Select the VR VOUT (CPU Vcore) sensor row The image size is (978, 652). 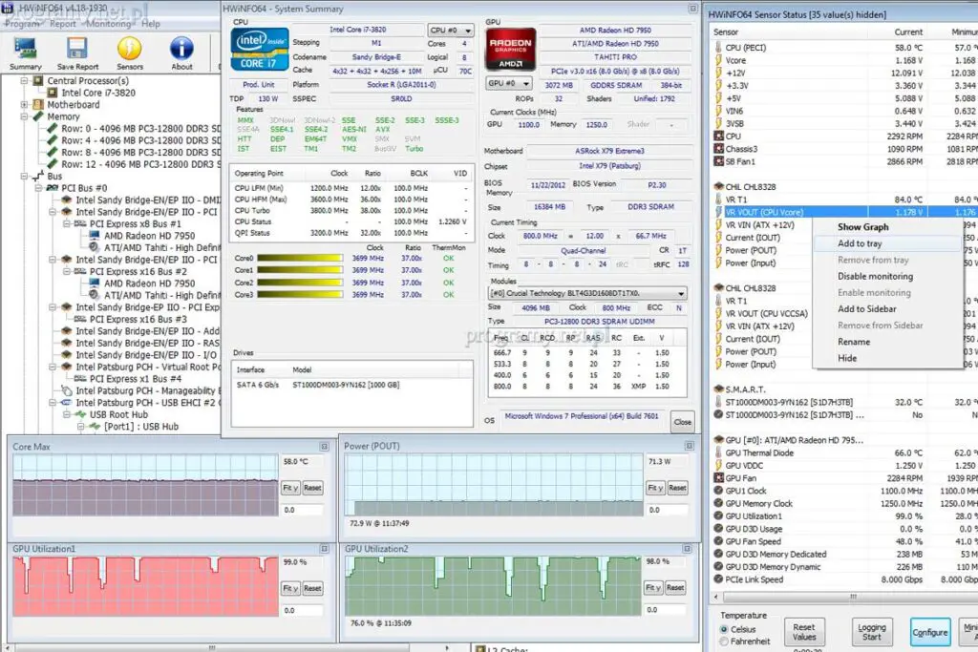(x=844, y=212)
